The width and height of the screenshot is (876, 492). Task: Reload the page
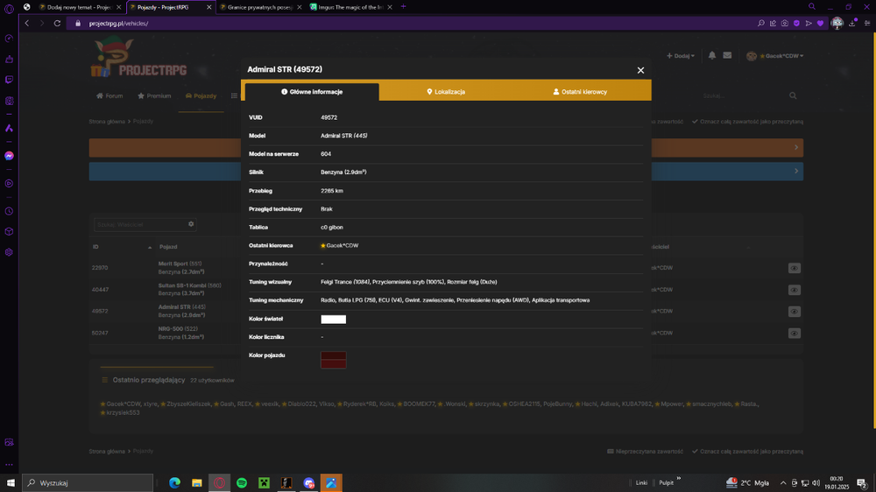pos(57,24)
